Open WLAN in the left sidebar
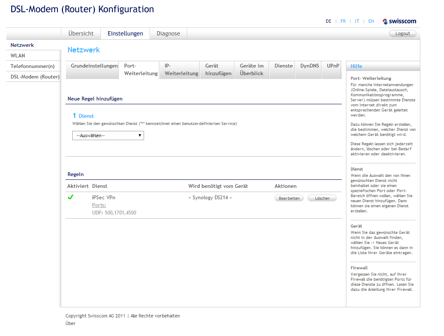 click(18, 55)
